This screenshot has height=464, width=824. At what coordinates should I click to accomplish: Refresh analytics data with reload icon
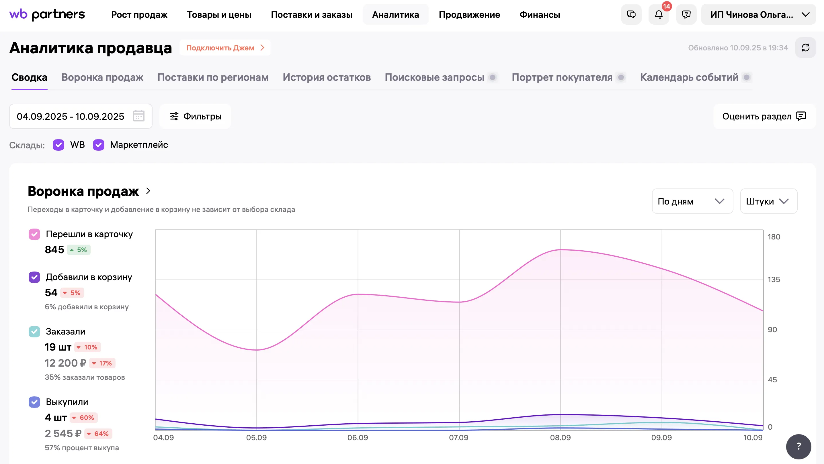coord(805,48)
